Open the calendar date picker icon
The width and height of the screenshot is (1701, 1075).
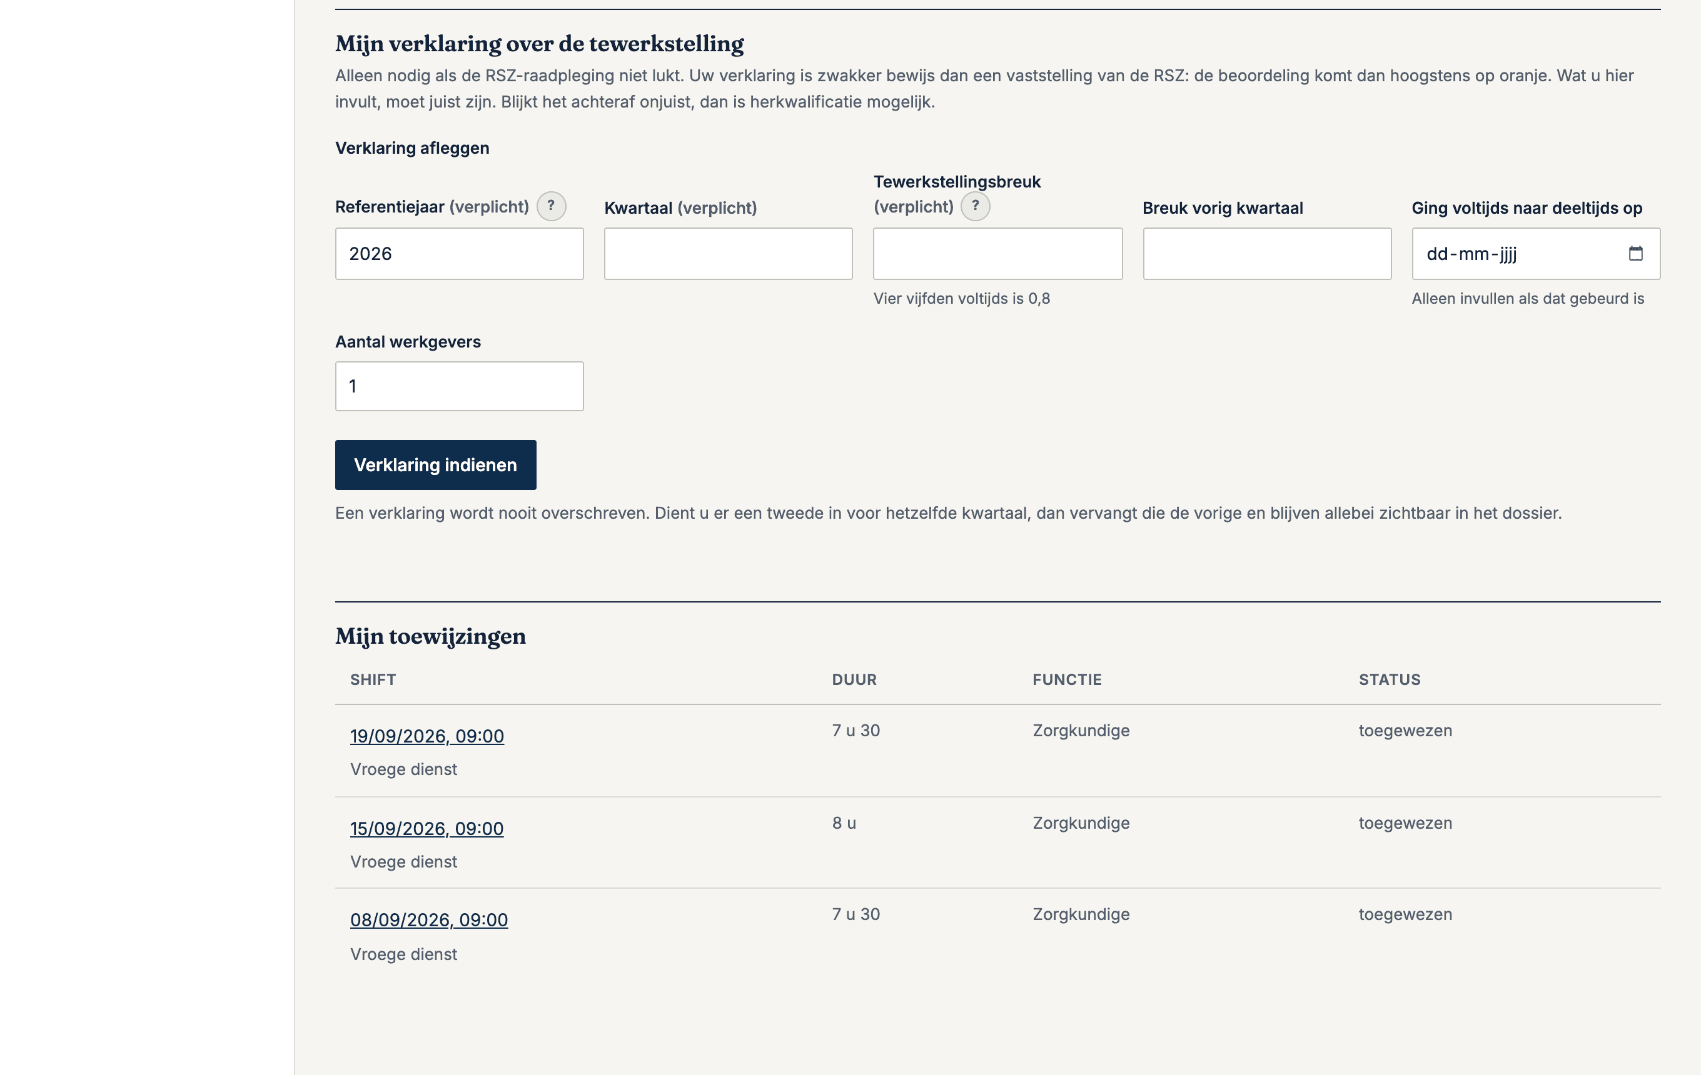click(1635, 253)
